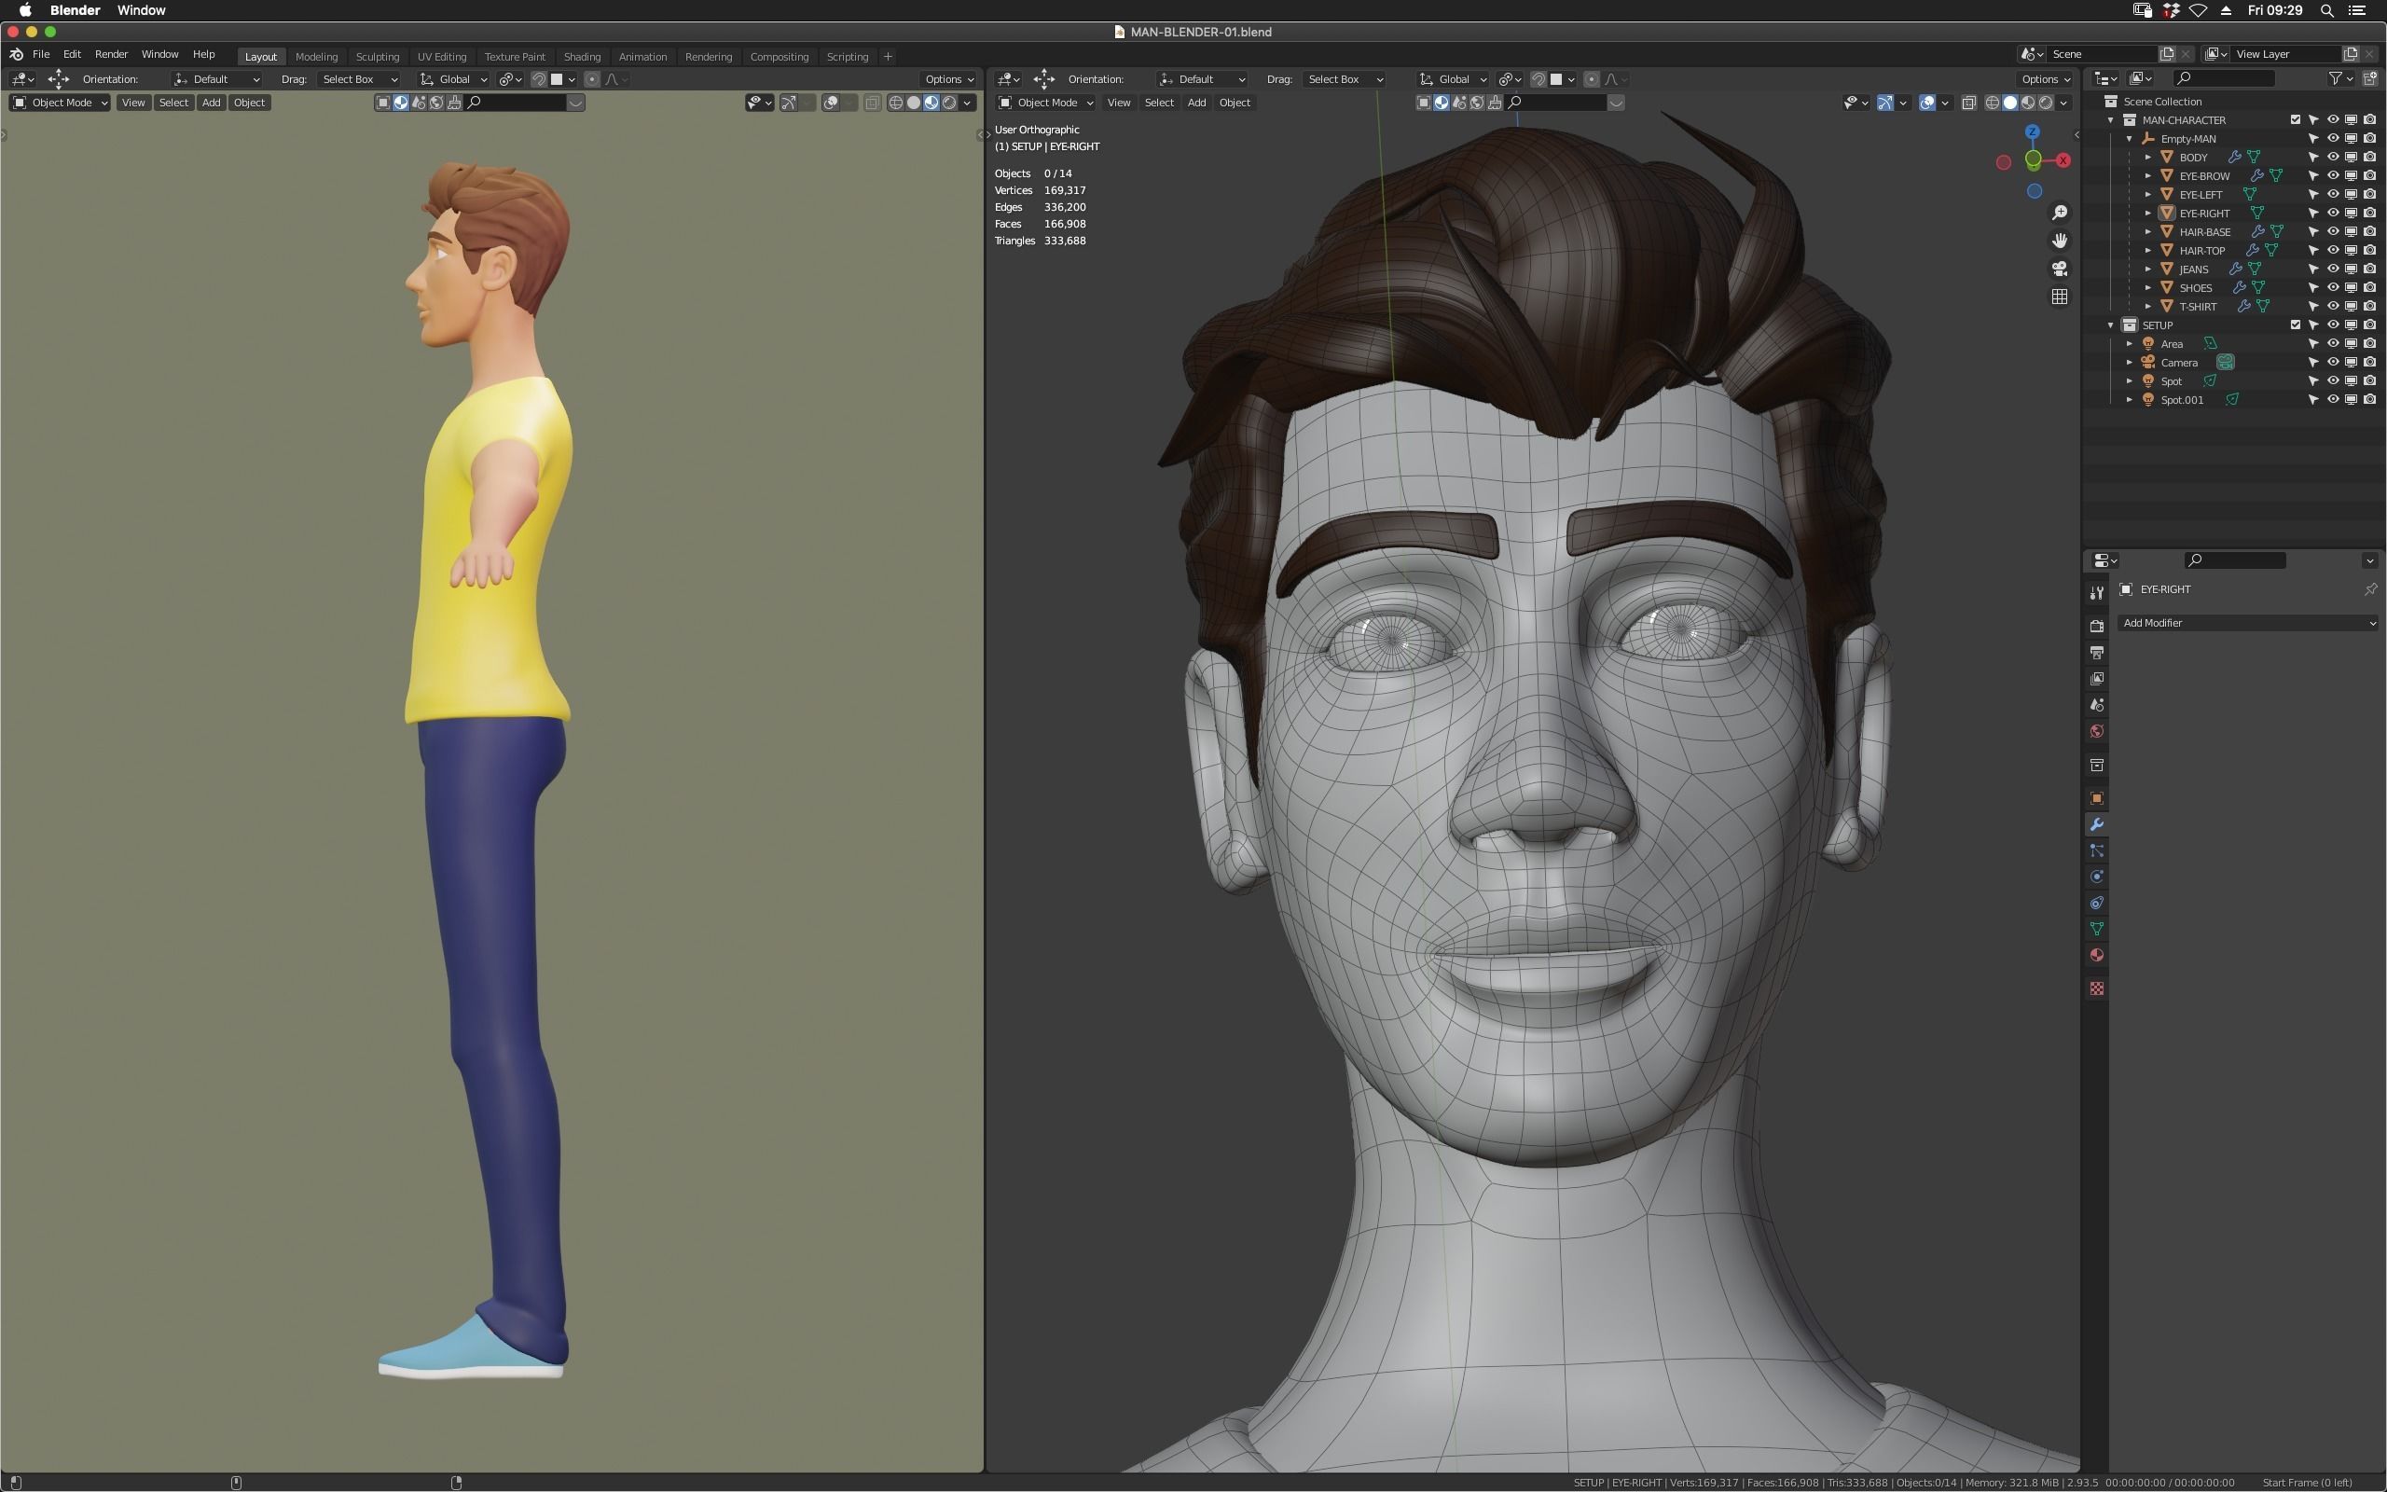Open the Object Data properties tab icon
The image size is (2387, 1492).
(2097, 930)
